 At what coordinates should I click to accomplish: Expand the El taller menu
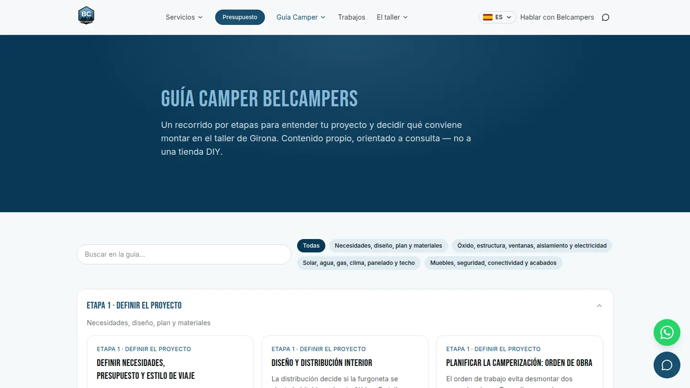click(x=392, y=17)
